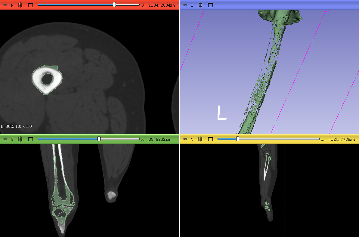The image size is (359, 237).
Task: Click the Red slice offset slider handle
Action: click(114, 5)
